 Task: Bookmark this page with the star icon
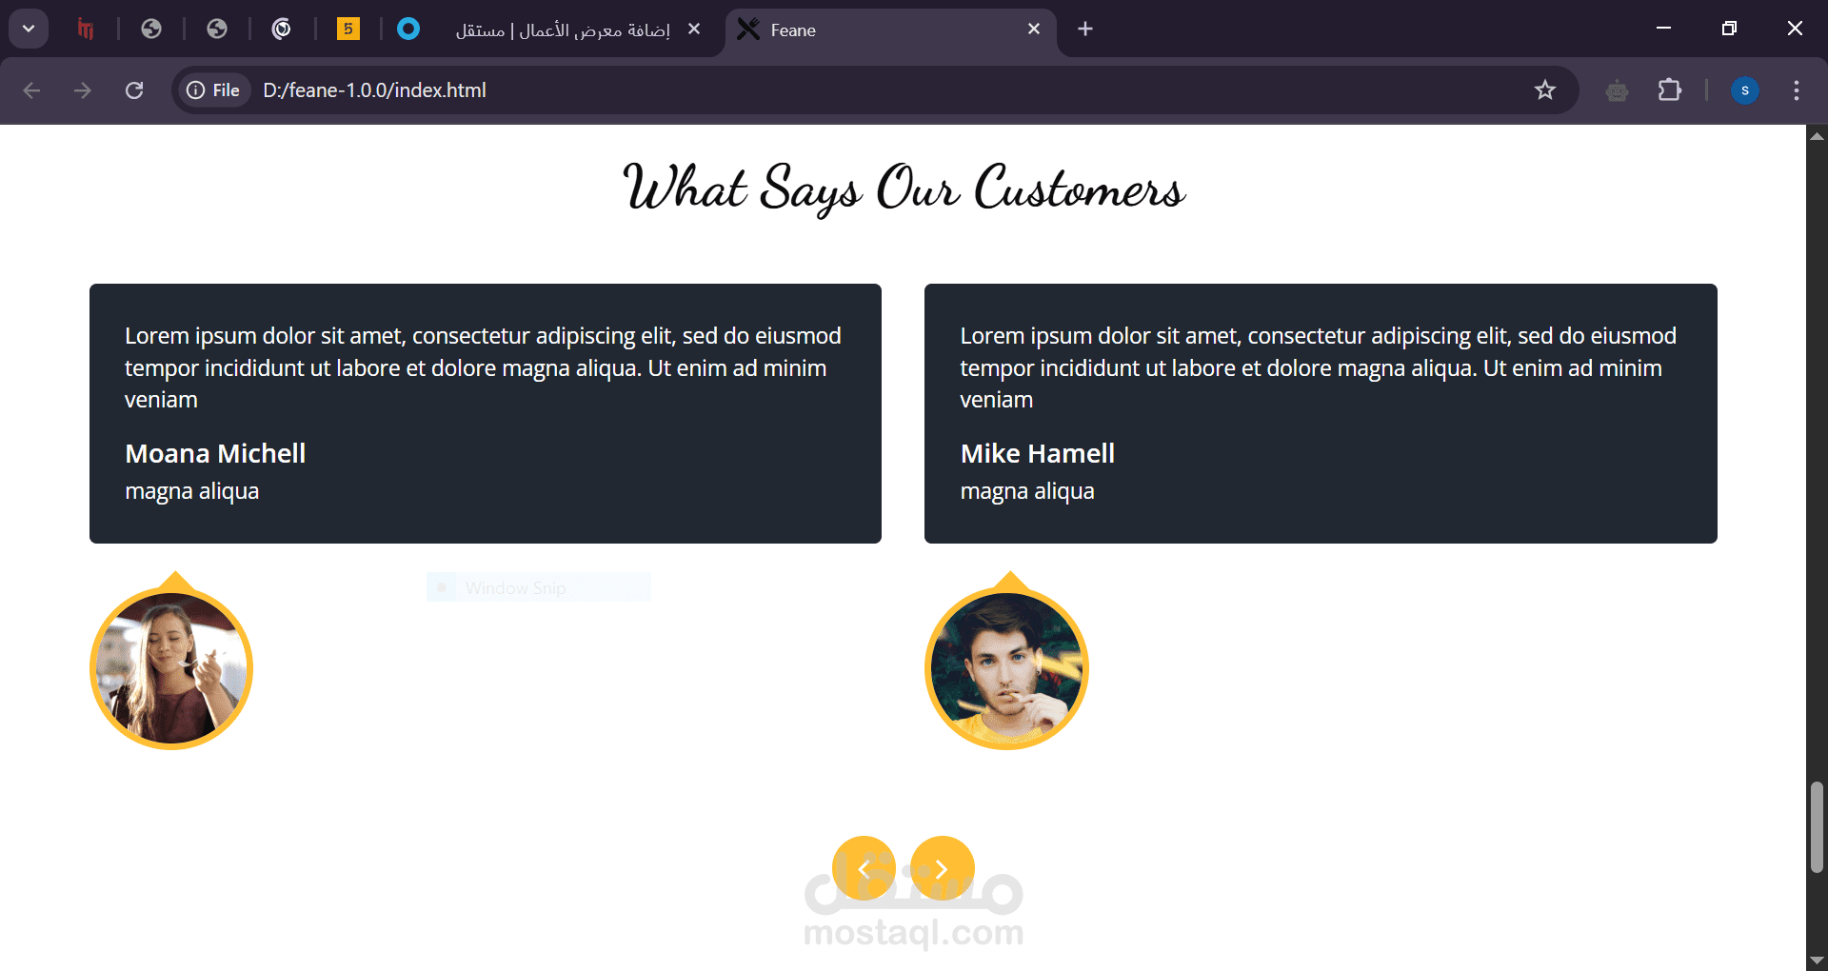click(1544, 90)
